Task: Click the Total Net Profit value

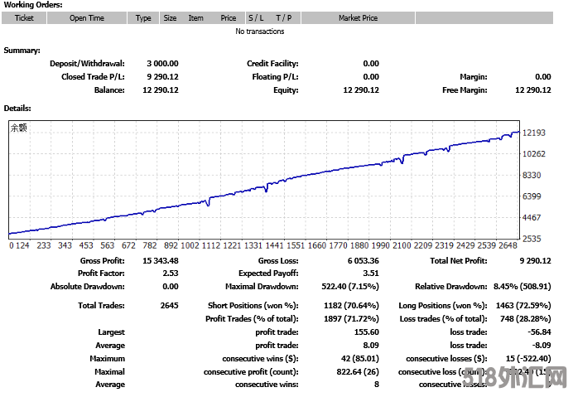Action: (536, 261)
